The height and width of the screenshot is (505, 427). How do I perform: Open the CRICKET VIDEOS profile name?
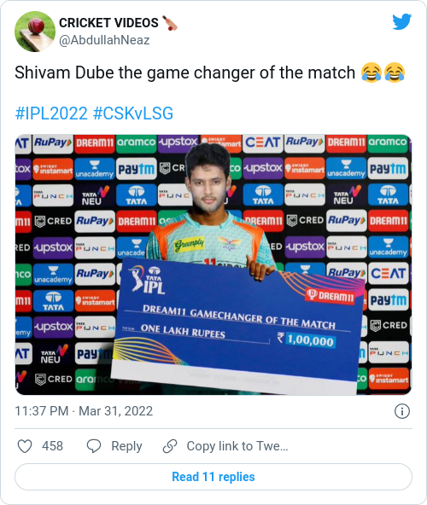108,23
